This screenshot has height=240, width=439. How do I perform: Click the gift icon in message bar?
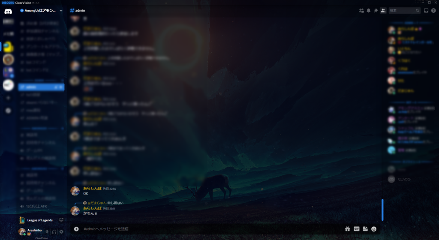348,229
